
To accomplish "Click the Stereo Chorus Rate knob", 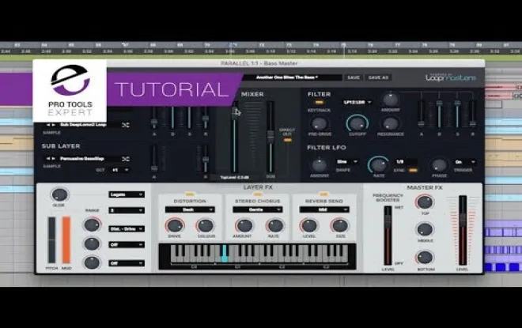I will click(274, 226).
